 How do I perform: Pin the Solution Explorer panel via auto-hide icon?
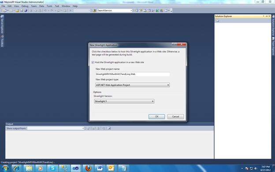(x=267, y=16)
